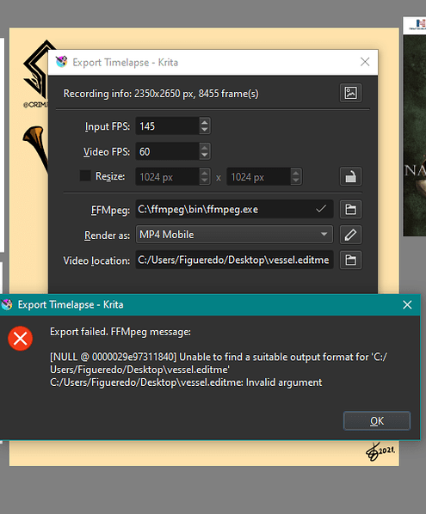Screen dimensions: 426x514
Task: Increase the Input FPS value
Action: [205, 122]
